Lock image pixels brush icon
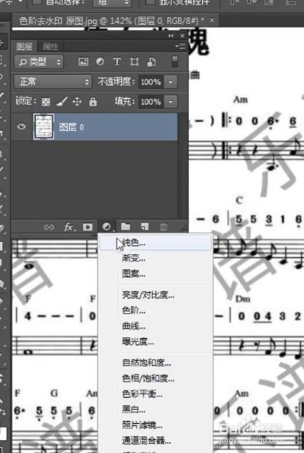The width and height of the screenshot is (304, 453). [x=62, y=101]
